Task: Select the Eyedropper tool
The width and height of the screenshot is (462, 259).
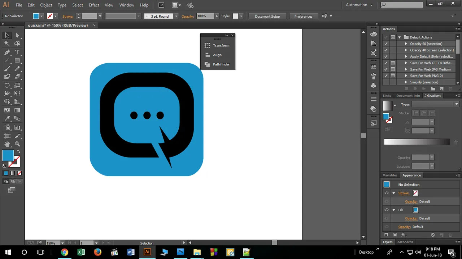Action: click(x=7, y=118)
